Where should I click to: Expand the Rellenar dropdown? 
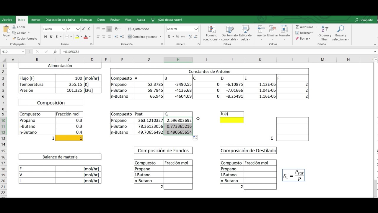coord(313,33)
